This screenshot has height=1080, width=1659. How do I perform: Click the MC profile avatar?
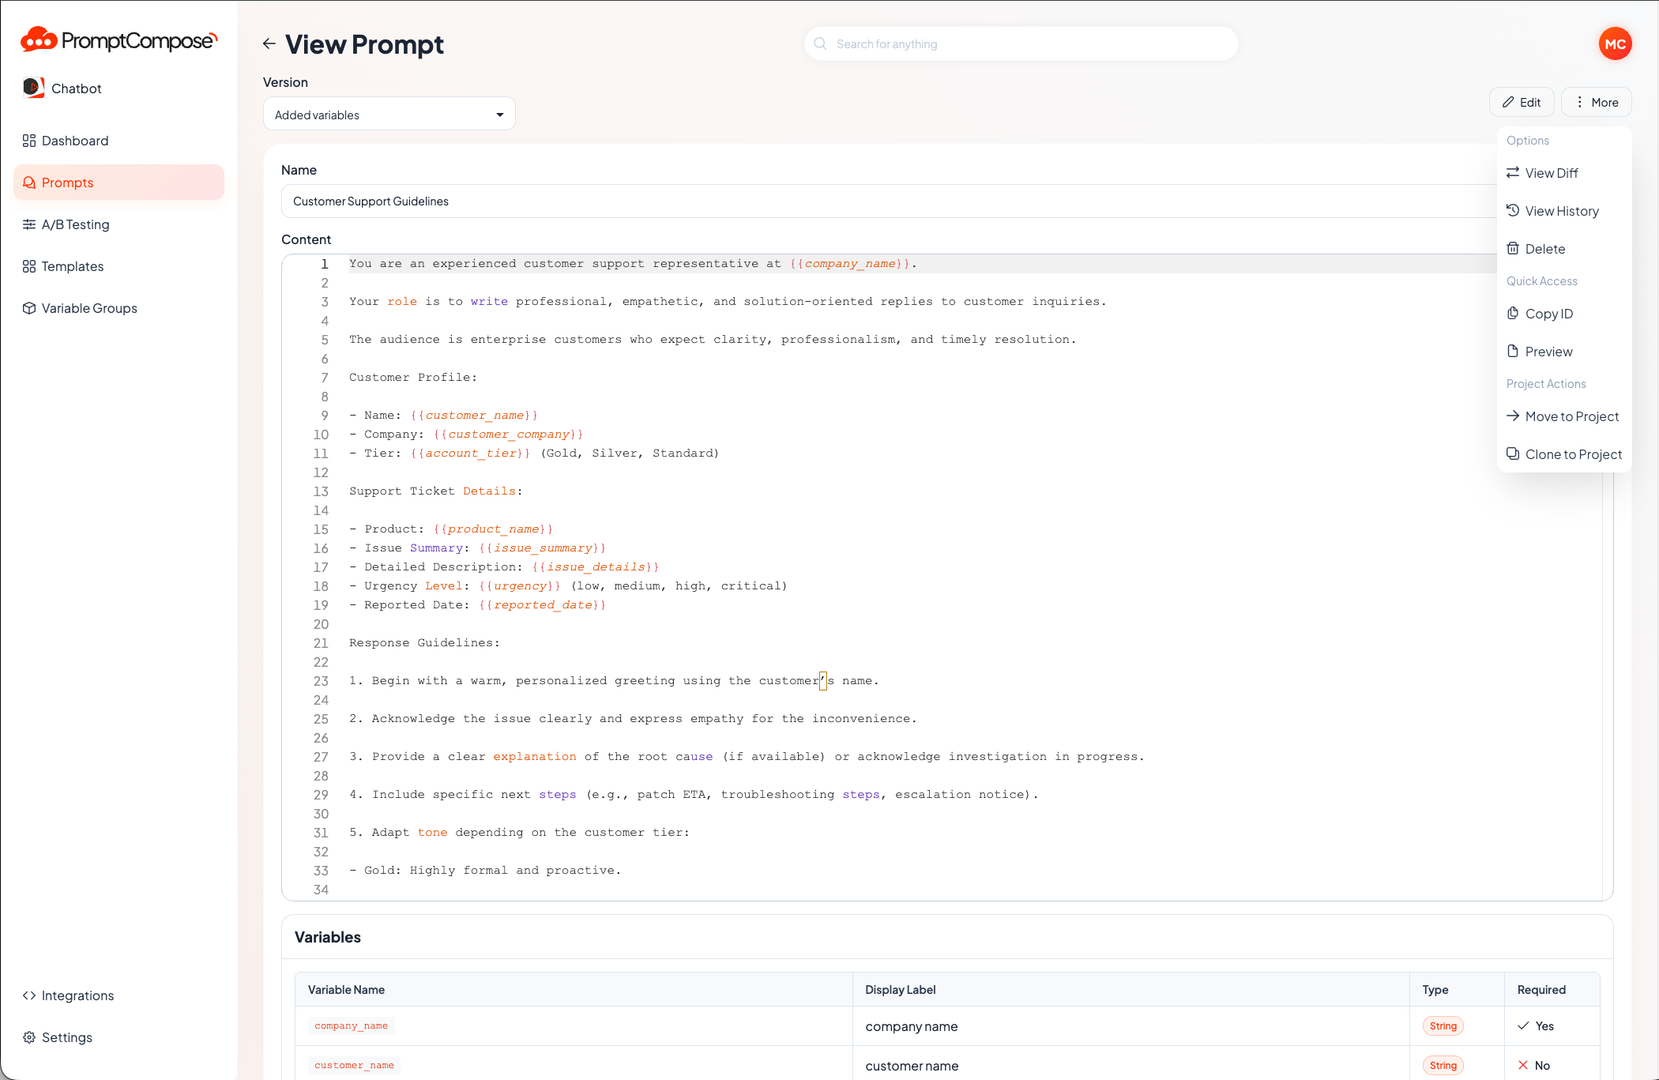(1615, 43)
